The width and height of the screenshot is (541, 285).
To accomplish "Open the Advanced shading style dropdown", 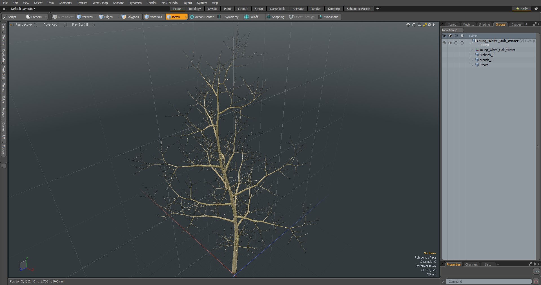I will [x=50, y=25].
